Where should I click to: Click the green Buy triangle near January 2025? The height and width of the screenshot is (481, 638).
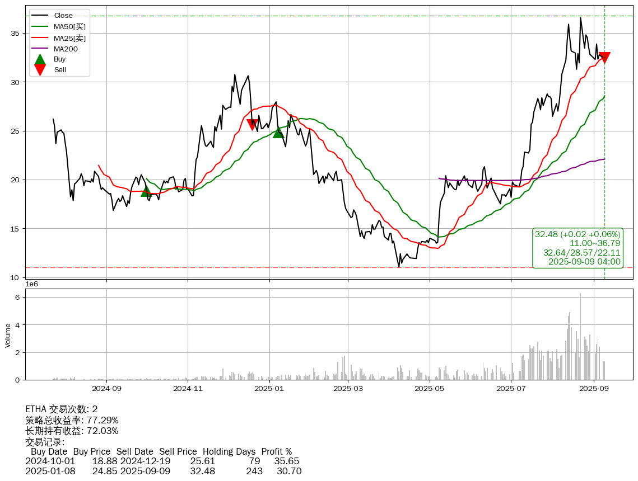click(278, 133)
